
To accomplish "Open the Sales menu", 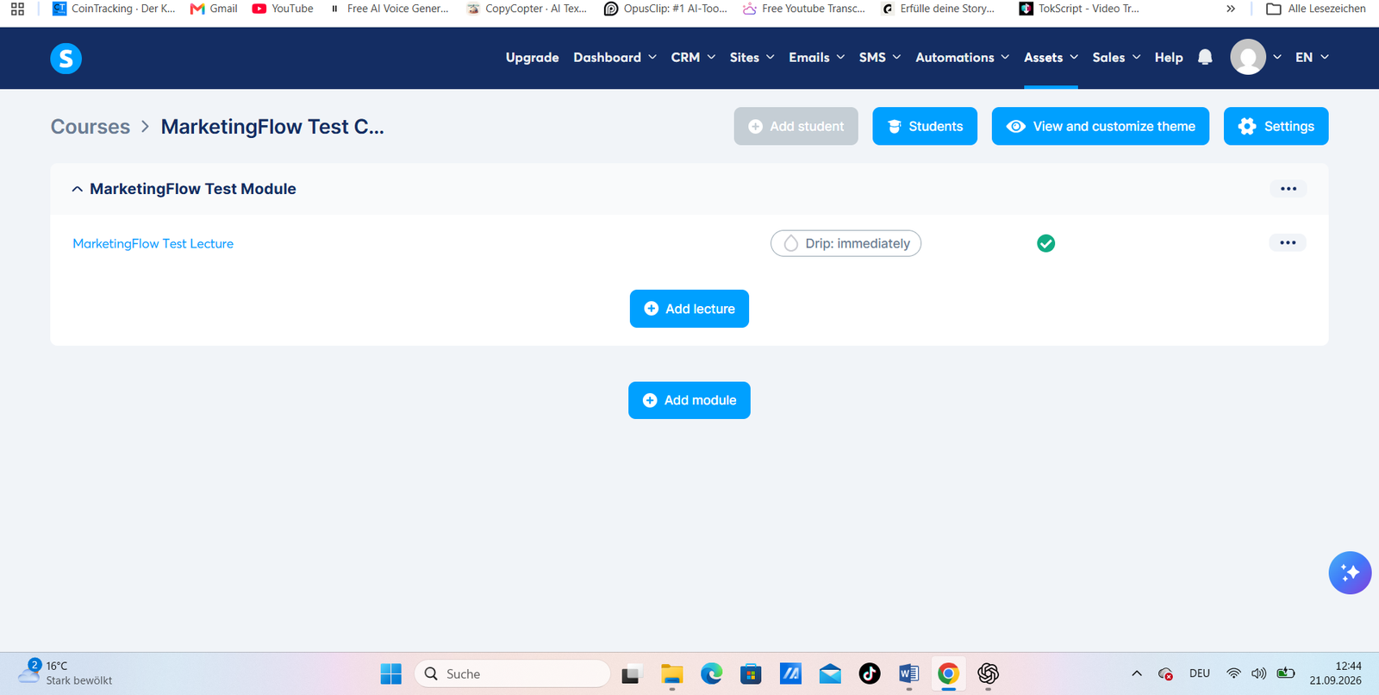I will pyautogui.click(x=1116, y=57).
